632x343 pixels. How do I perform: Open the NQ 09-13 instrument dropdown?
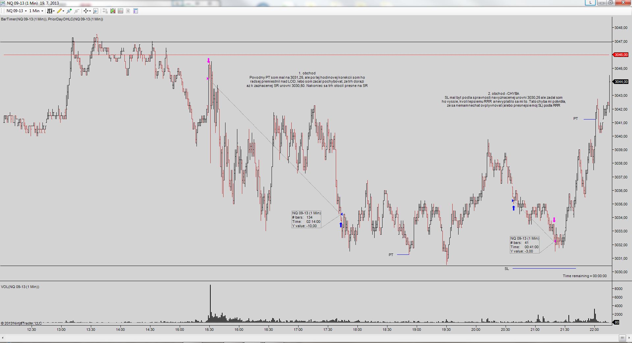[x=16, y=11]
